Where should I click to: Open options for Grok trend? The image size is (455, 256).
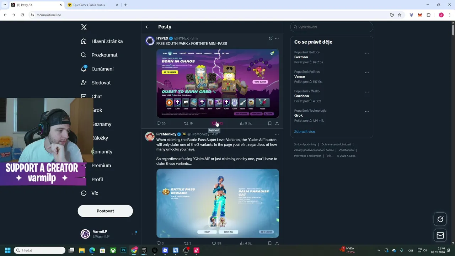pyautogui.click(x=367, y=112)
